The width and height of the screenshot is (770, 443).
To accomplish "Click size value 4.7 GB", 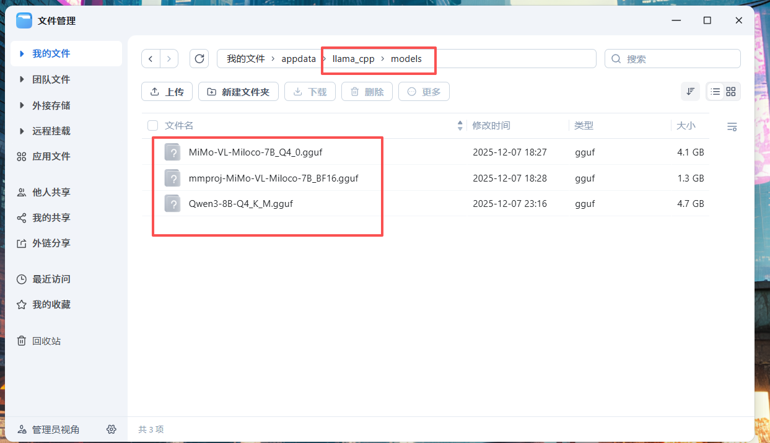I will (x=691, y=203).
